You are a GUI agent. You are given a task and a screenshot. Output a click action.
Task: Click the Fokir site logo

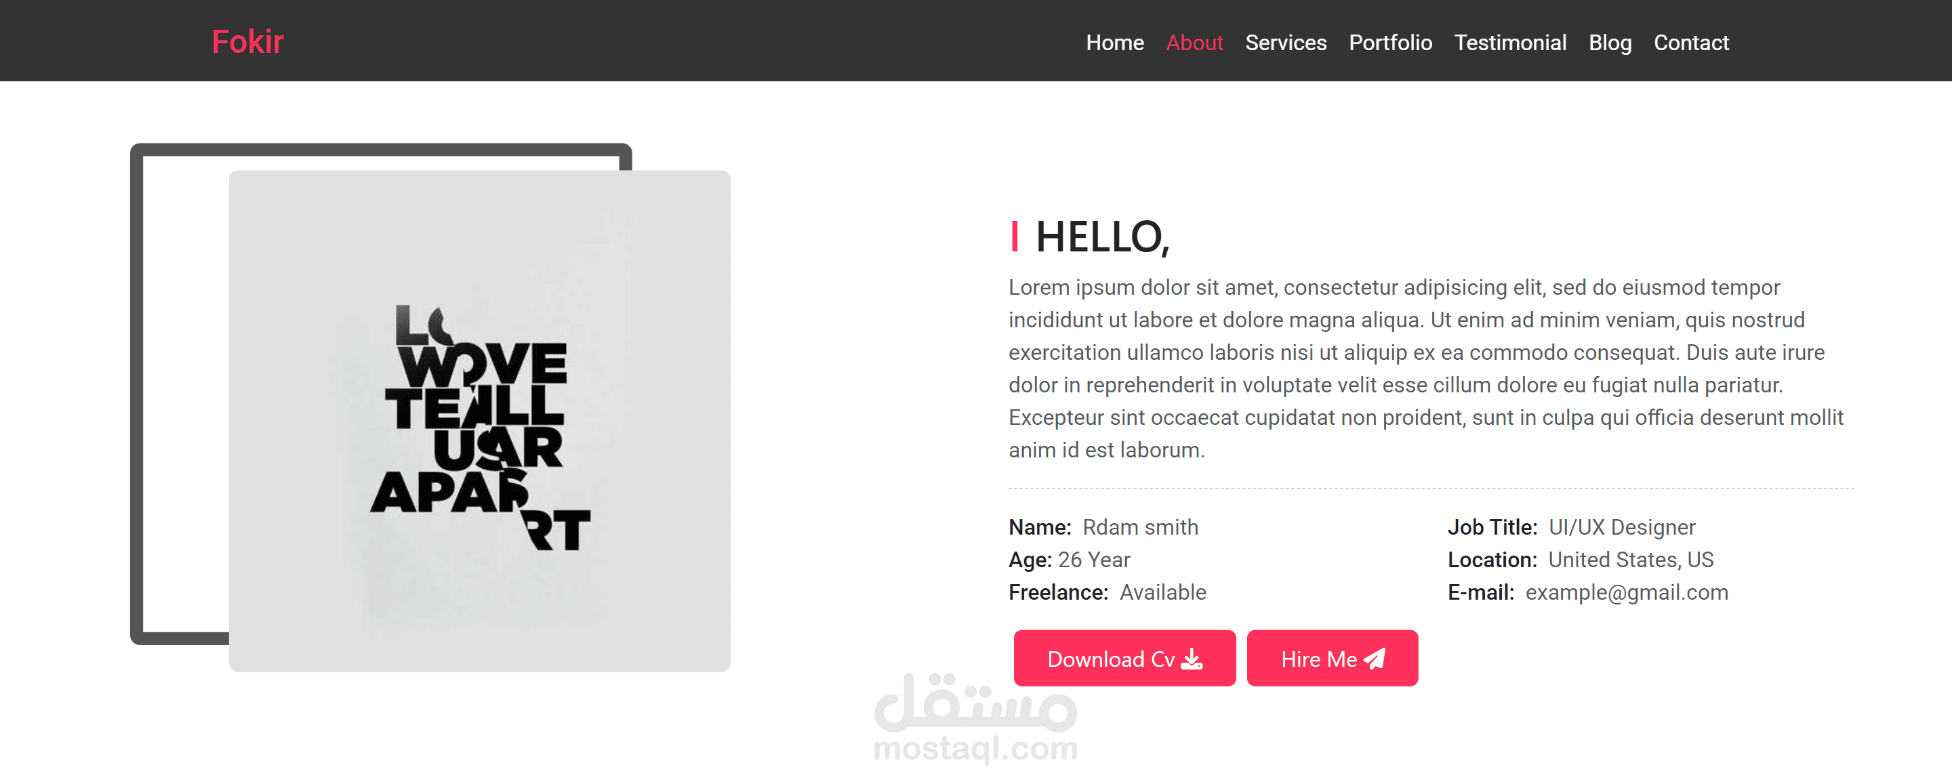point(247,42)
